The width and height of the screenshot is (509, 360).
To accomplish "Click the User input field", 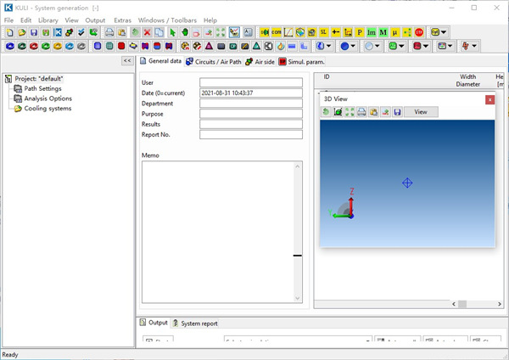I will [250, 82].
